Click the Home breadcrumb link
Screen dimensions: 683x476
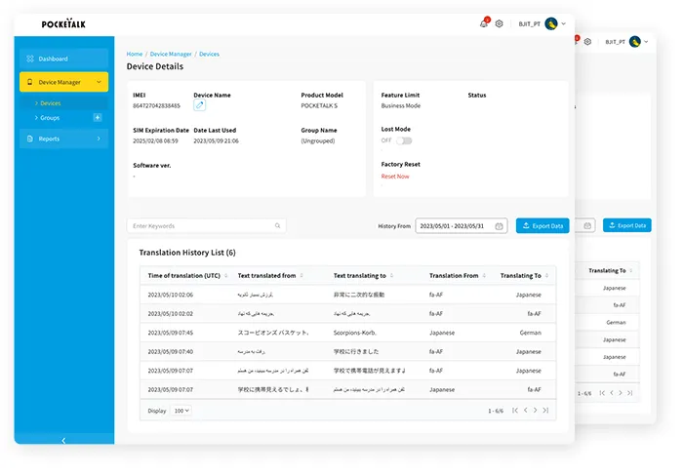(135, 54)
